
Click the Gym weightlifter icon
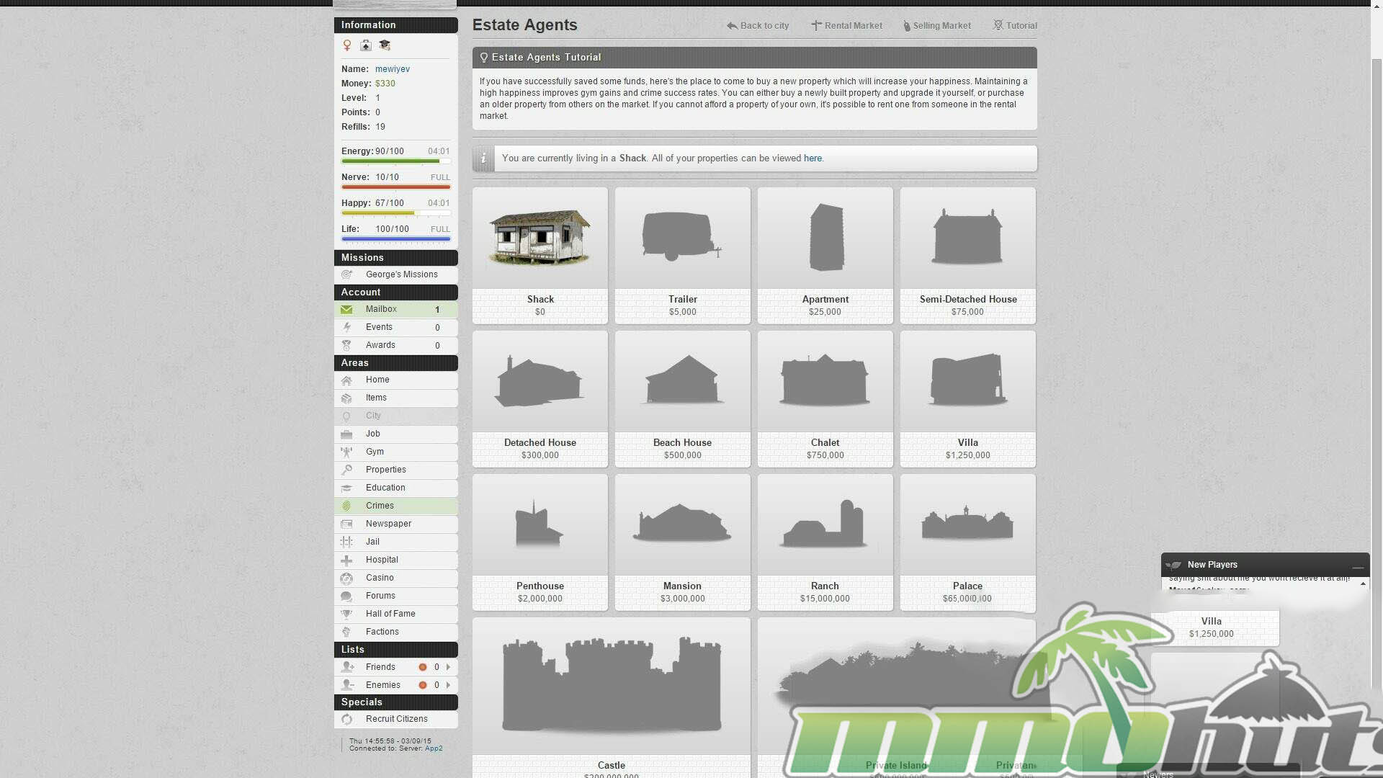346,452
